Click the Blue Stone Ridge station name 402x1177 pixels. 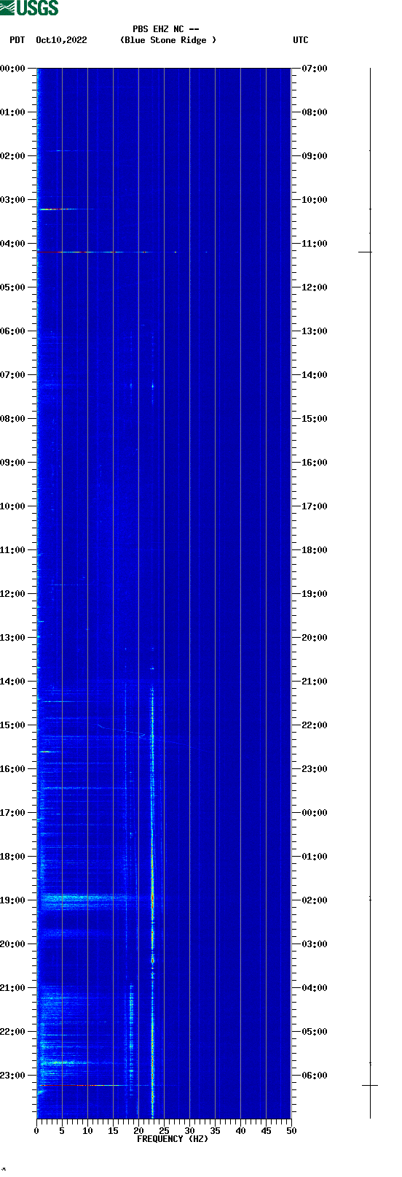(168, 40)
